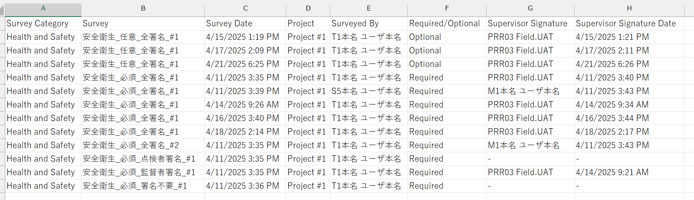
Task: Click the Survey Category header cell
Action: click(x=43, y=23)
